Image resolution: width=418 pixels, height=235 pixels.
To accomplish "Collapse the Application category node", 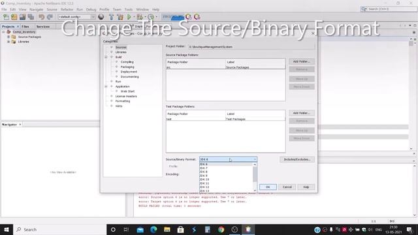I will 106,87.
